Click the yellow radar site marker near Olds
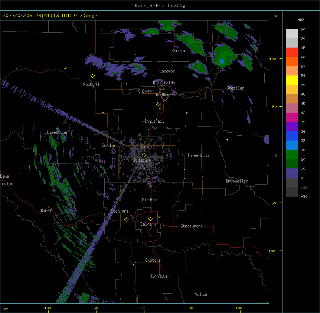The image size is (320, 313). [144, 155]
